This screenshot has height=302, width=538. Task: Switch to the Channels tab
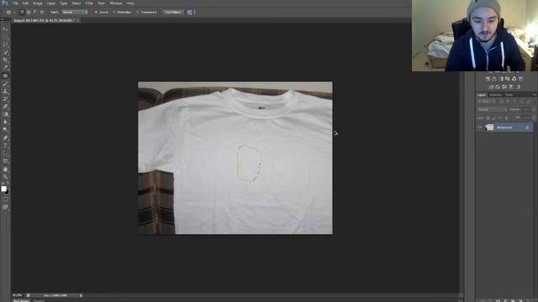coord(495,95)
